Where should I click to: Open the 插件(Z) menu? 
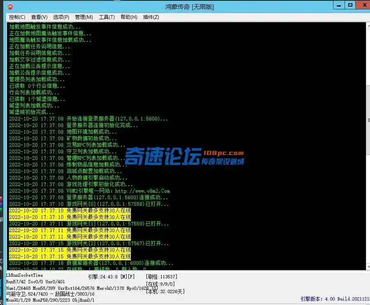click(151, 17)
